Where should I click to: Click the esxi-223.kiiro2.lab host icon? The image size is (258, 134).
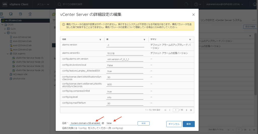[x=11, y=45]
